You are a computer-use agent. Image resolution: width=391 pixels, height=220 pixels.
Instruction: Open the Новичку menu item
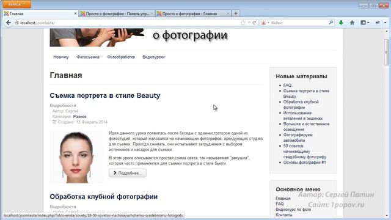coord(61,57)
